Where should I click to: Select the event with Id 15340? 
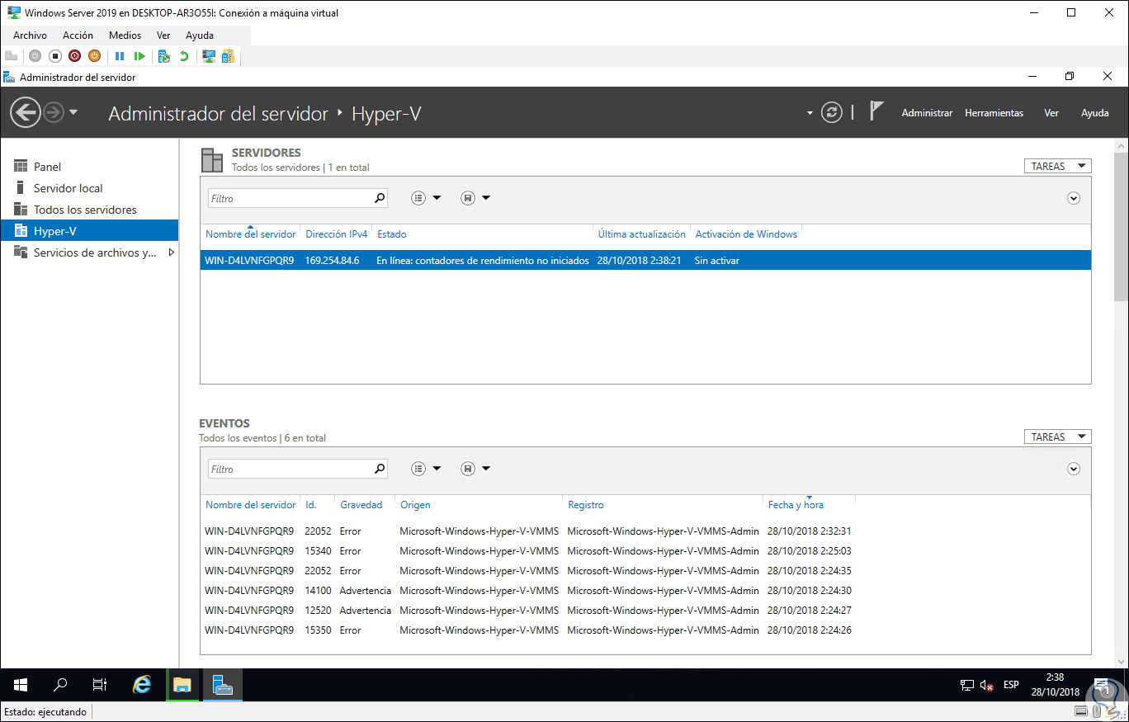pos(645,551)
